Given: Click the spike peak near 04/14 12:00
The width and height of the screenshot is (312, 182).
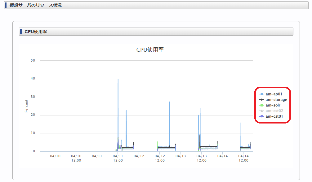Looking at the screenshot, I should click(x=240, y=123).
